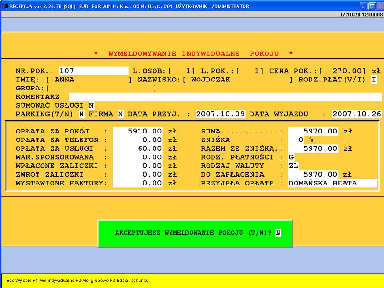Image resolution: width=384 pixels, height=288 pixels.
Task: Minimize the RECEPCJA window
Action: [x=363, y=6]
